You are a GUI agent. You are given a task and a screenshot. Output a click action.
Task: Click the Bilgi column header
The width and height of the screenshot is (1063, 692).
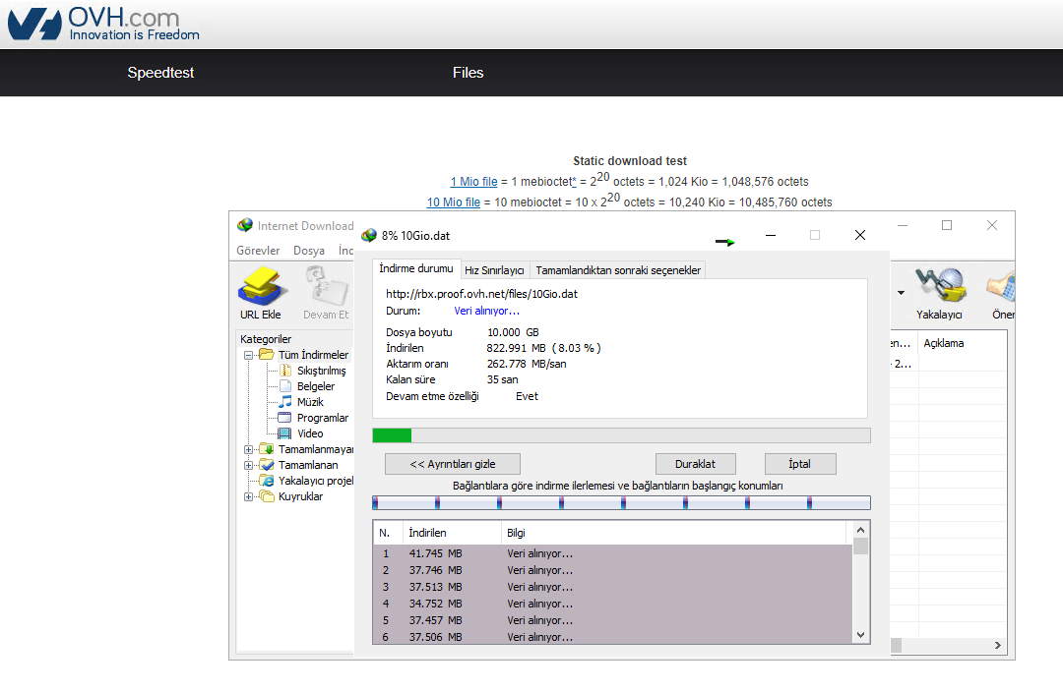(673, 533)
